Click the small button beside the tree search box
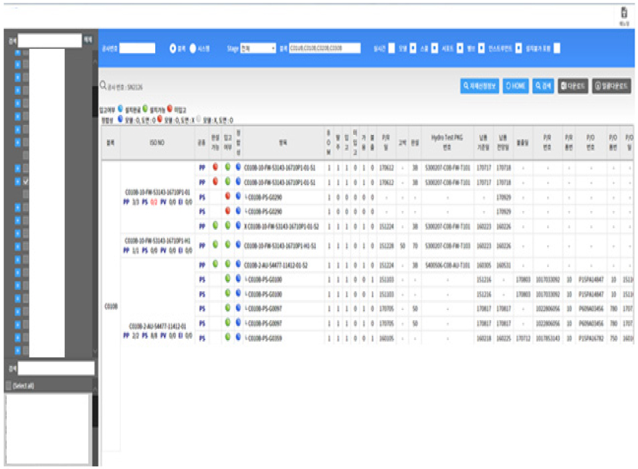This screenshot has width=638, height=469. (88, 40)
